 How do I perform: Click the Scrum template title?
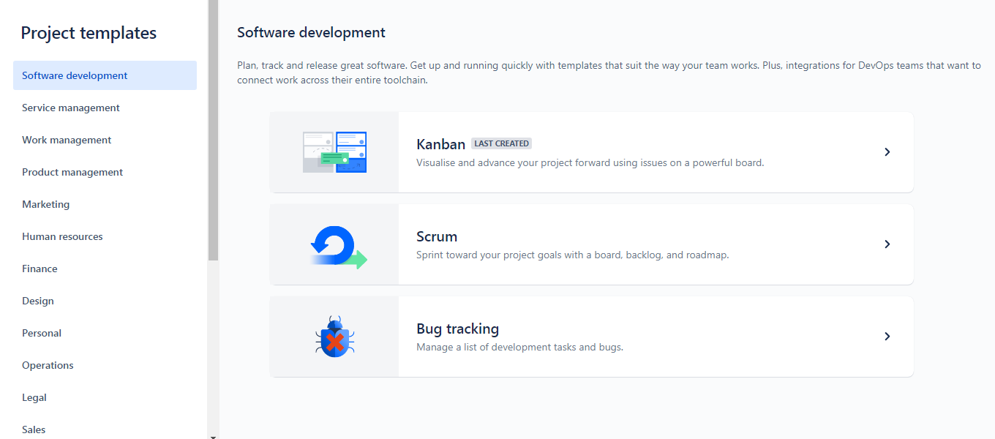coord(437,236)
